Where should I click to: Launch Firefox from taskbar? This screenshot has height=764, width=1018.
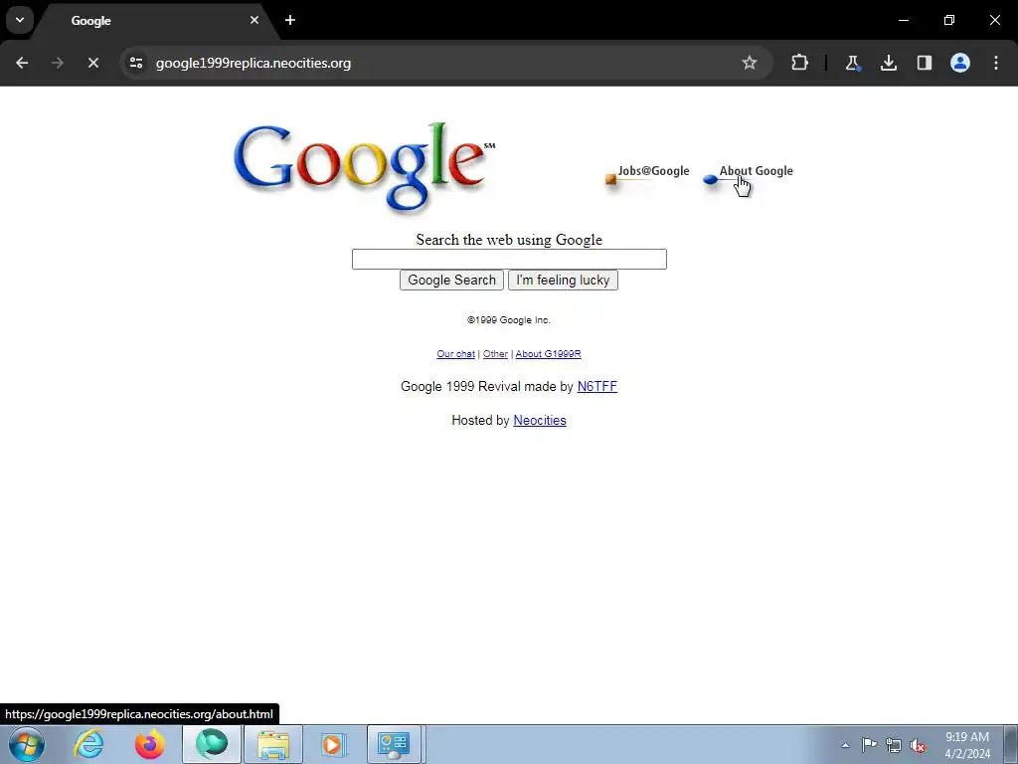(x=149, y=744)
